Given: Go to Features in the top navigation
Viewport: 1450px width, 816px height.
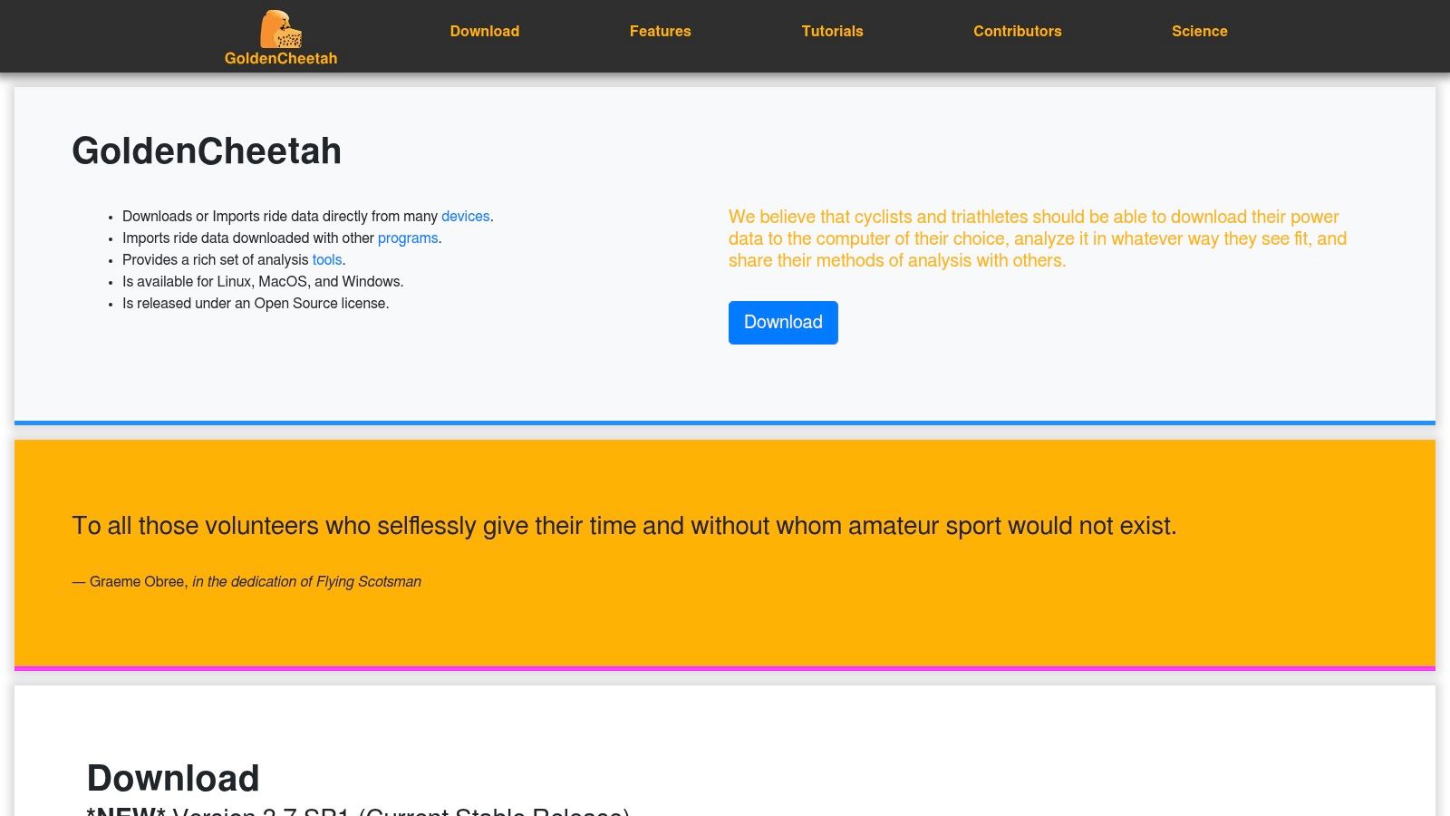Looking at the screenshot, I should pos(661,31).
